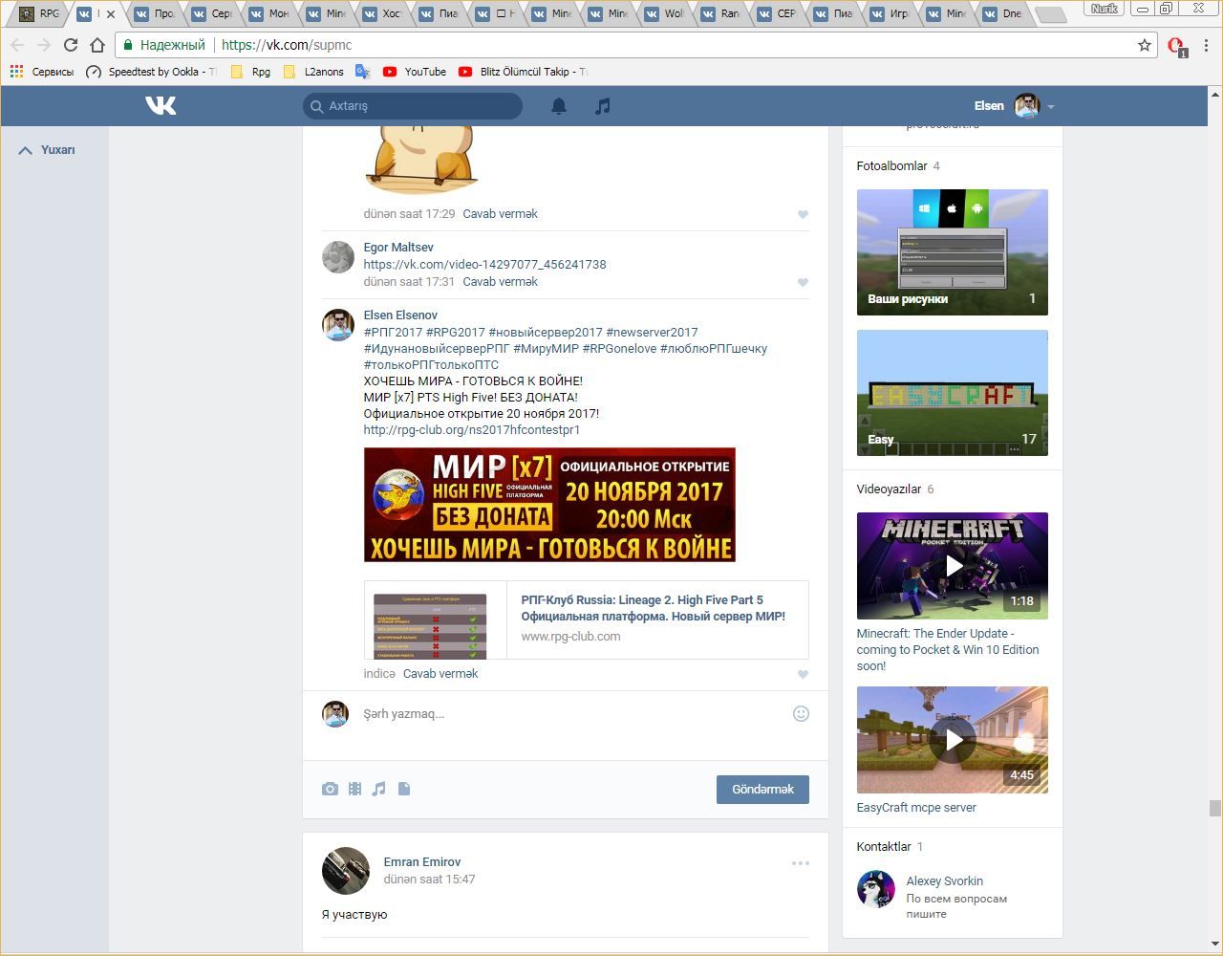Open the rpg-club.org link in comment
Viewport: 1223px width, 956px height.
[x=472, y=430]
